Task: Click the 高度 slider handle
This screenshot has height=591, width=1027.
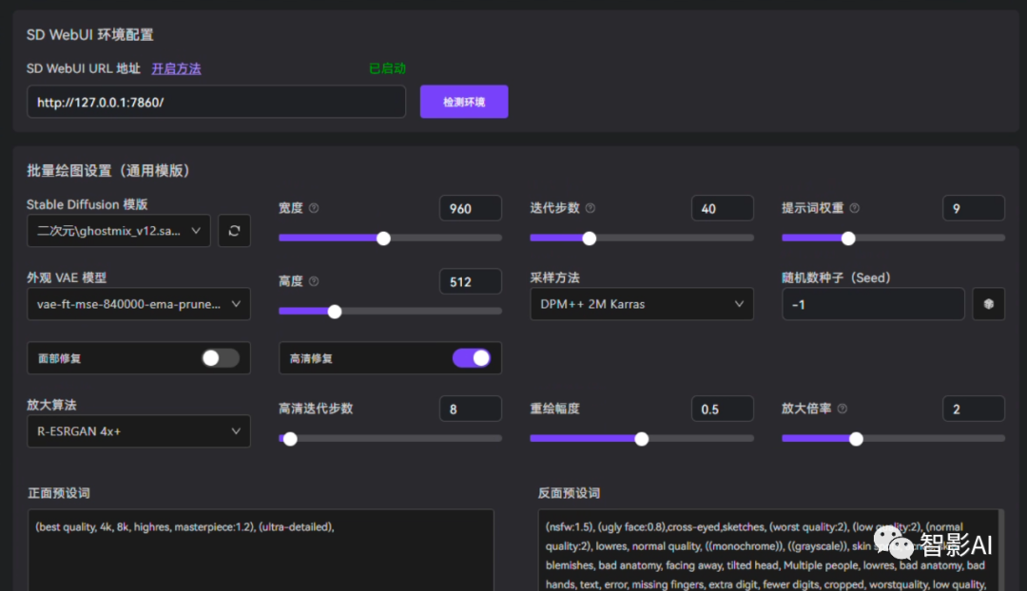Action: [x=335, y=312]
